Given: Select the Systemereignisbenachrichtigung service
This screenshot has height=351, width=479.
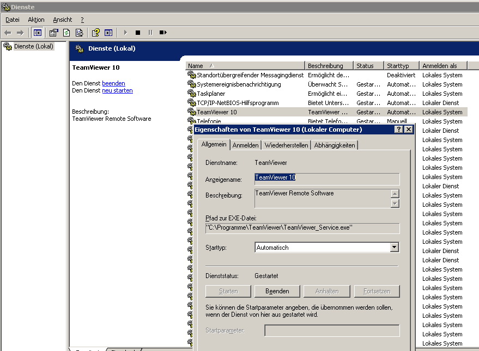Looking at the screenshot, I should pyautogui.click(x=326, y=84).
